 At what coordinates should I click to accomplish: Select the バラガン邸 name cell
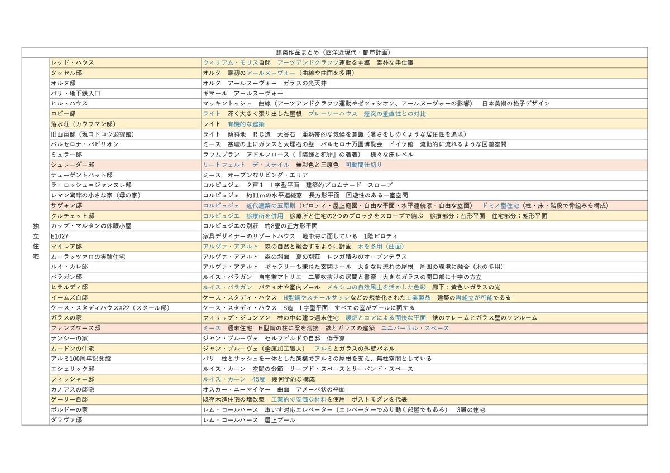click(125, 277)
